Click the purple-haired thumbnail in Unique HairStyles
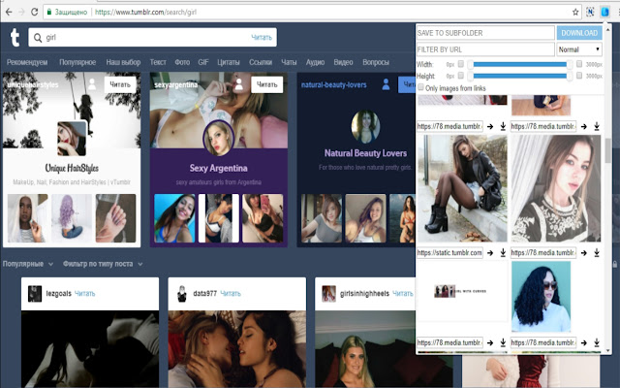The width and height of the screenshot is (620, 388). [x=72, y=218]
